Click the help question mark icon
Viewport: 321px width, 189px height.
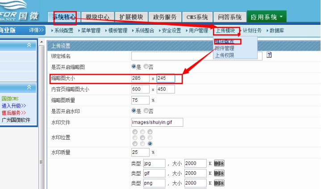coord(269,55)
